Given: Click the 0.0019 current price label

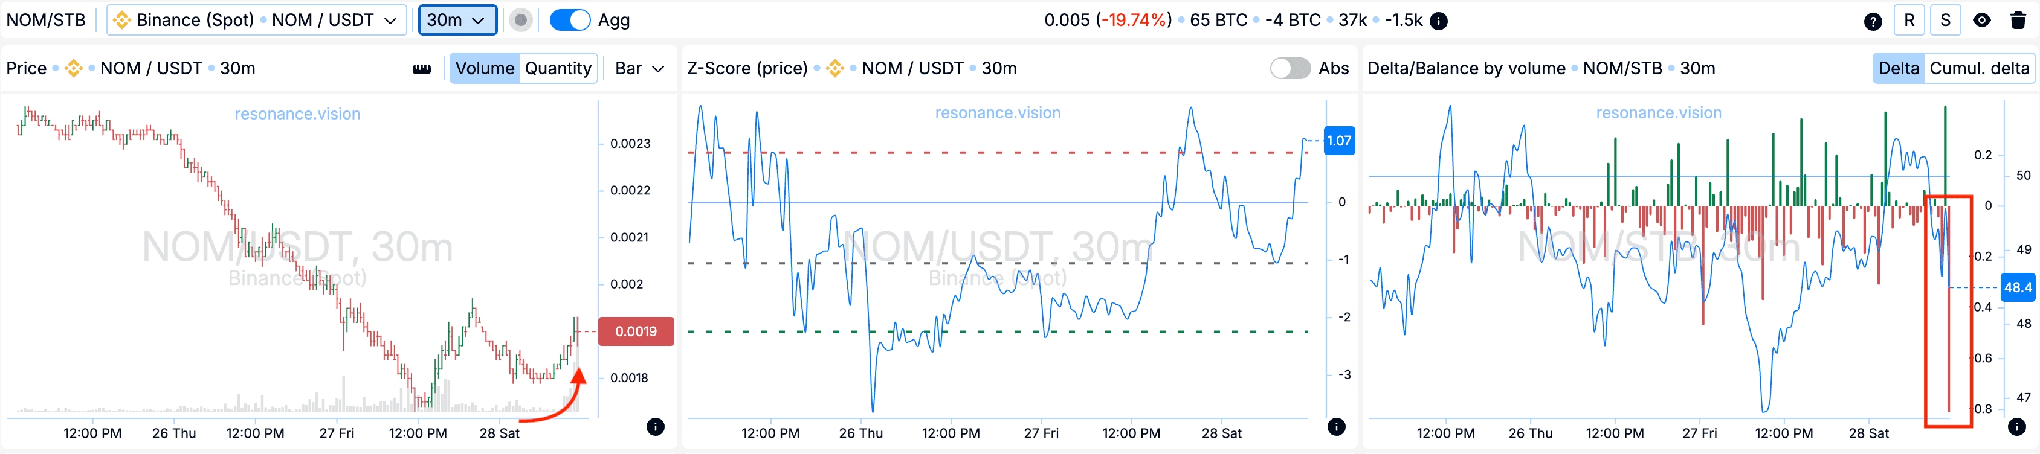Looking at the screenshot, I should coord(635,331).
